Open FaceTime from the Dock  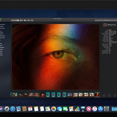pyautogui.click(x=66, y=109)
